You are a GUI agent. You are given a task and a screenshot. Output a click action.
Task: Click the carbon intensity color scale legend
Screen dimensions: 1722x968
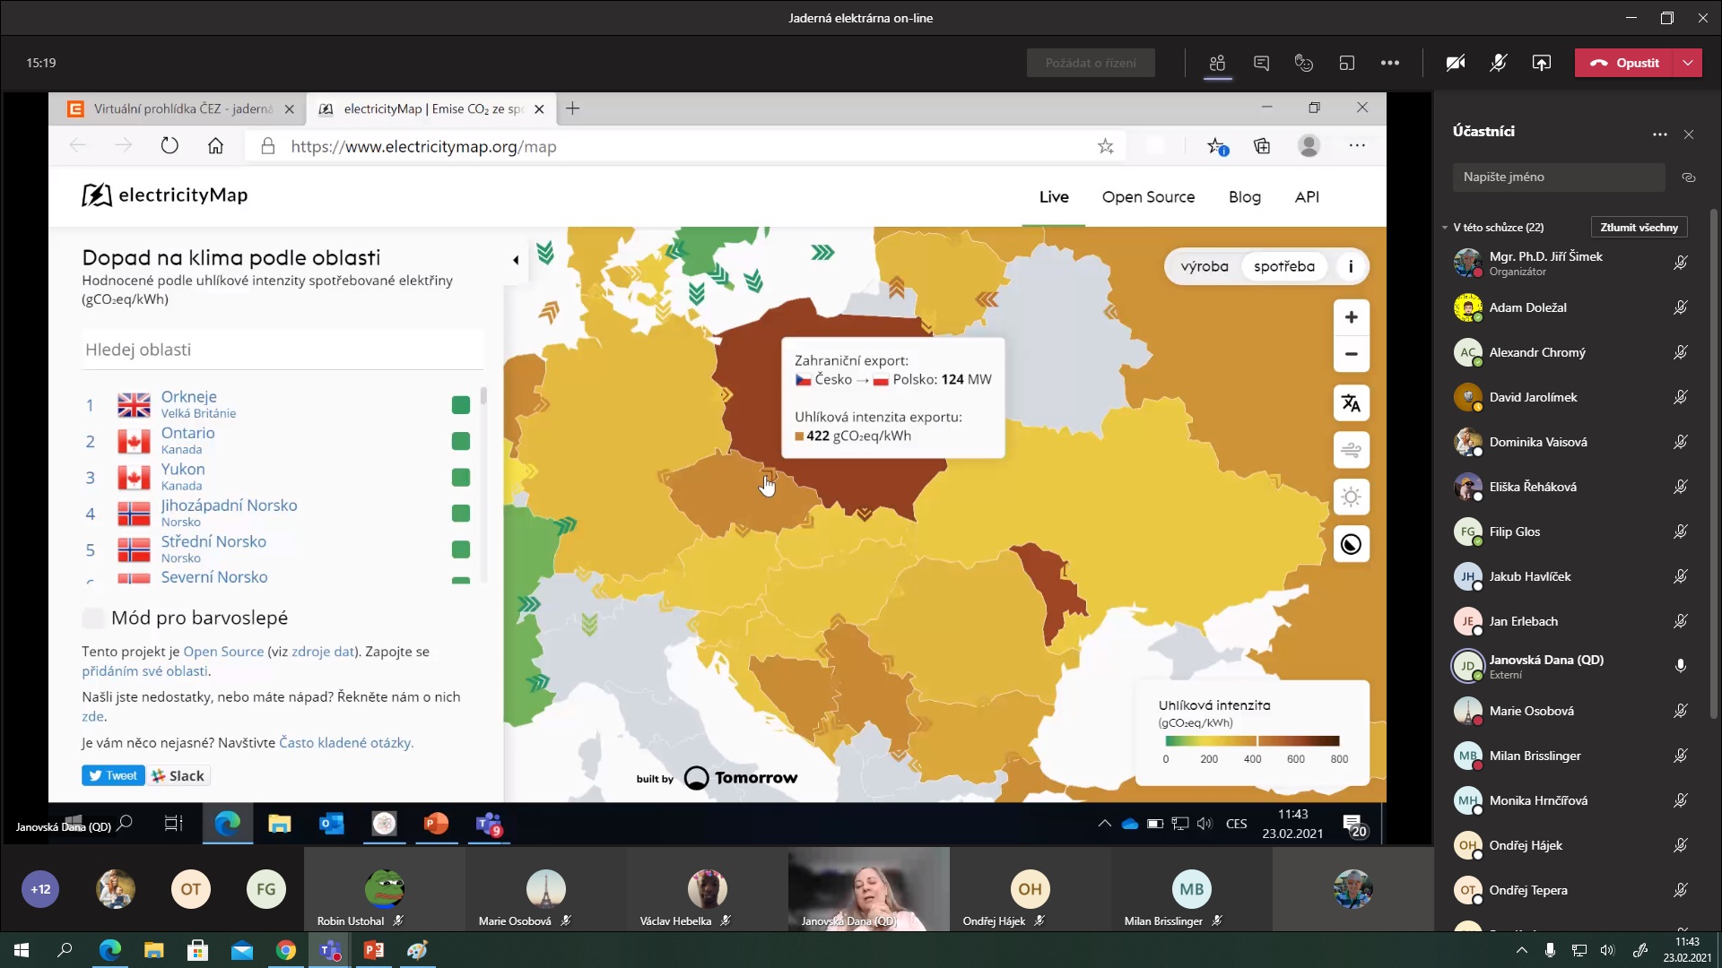pyautogui.click(x=1252, y=741)
